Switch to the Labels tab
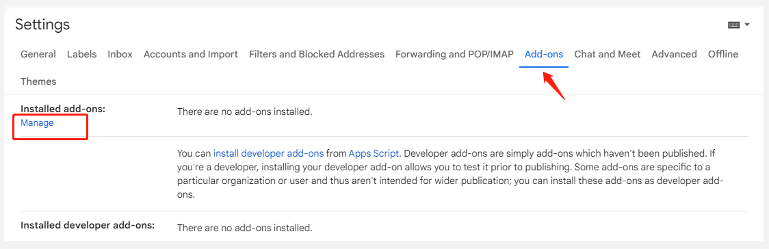The width and height of the screenshot is (769, 249). click(x=82, y=54)
